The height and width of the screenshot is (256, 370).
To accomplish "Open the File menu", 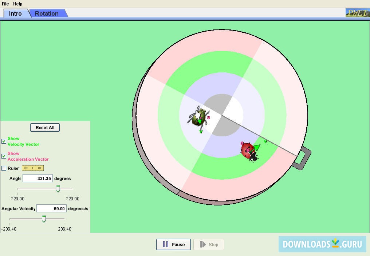I will tap(5, 4).
